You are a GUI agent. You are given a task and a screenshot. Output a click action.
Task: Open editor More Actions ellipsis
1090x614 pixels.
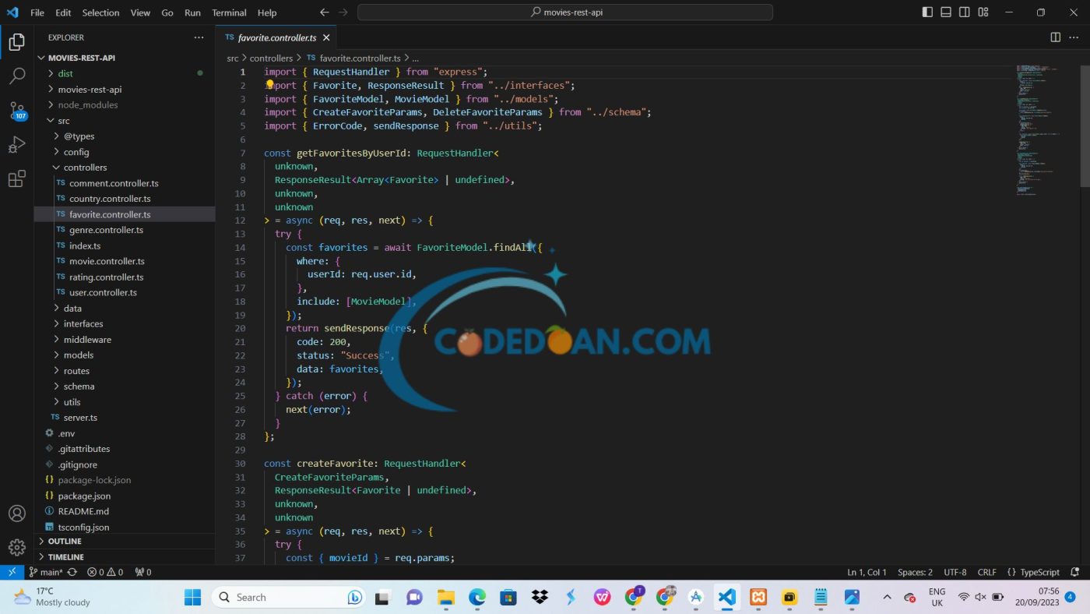pyautogui.click(x=1075, y=37)
